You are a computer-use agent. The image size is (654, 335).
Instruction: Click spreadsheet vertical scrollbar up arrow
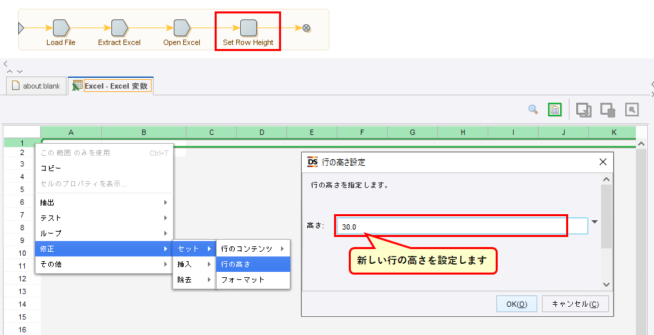(x=641, y=144)
